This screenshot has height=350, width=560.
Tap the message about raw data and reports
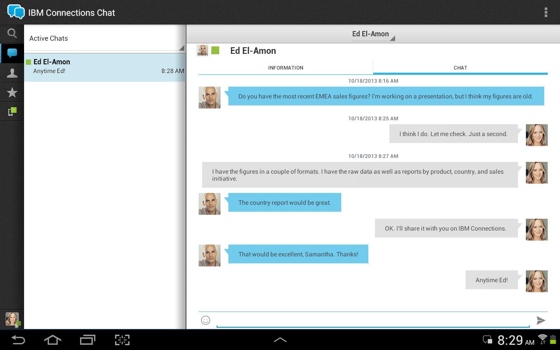coord(360,175)
